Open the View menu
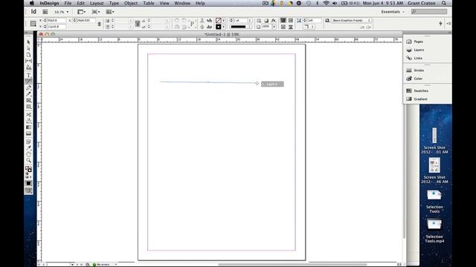Viewport: 476px width, 267px height. tap(164, 3)
